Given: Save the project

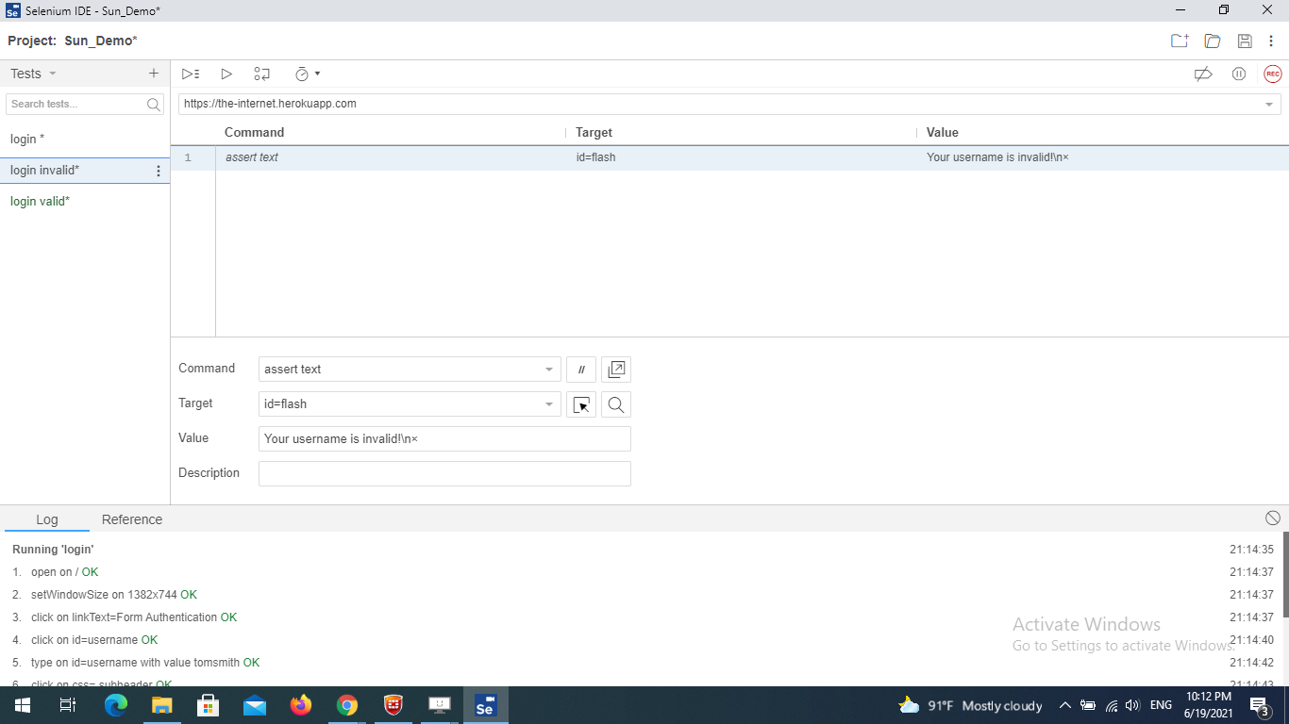Looking at the screenshot, I should coord(1245,41).
